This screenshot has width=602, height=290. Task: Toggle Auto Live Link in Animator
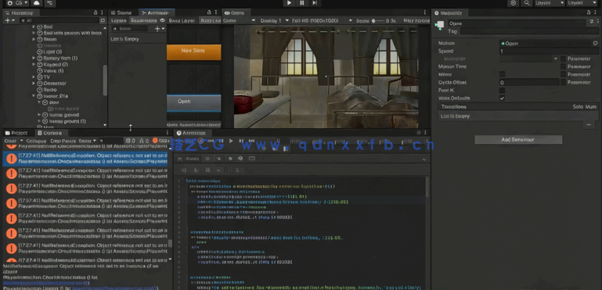[210, 20]
